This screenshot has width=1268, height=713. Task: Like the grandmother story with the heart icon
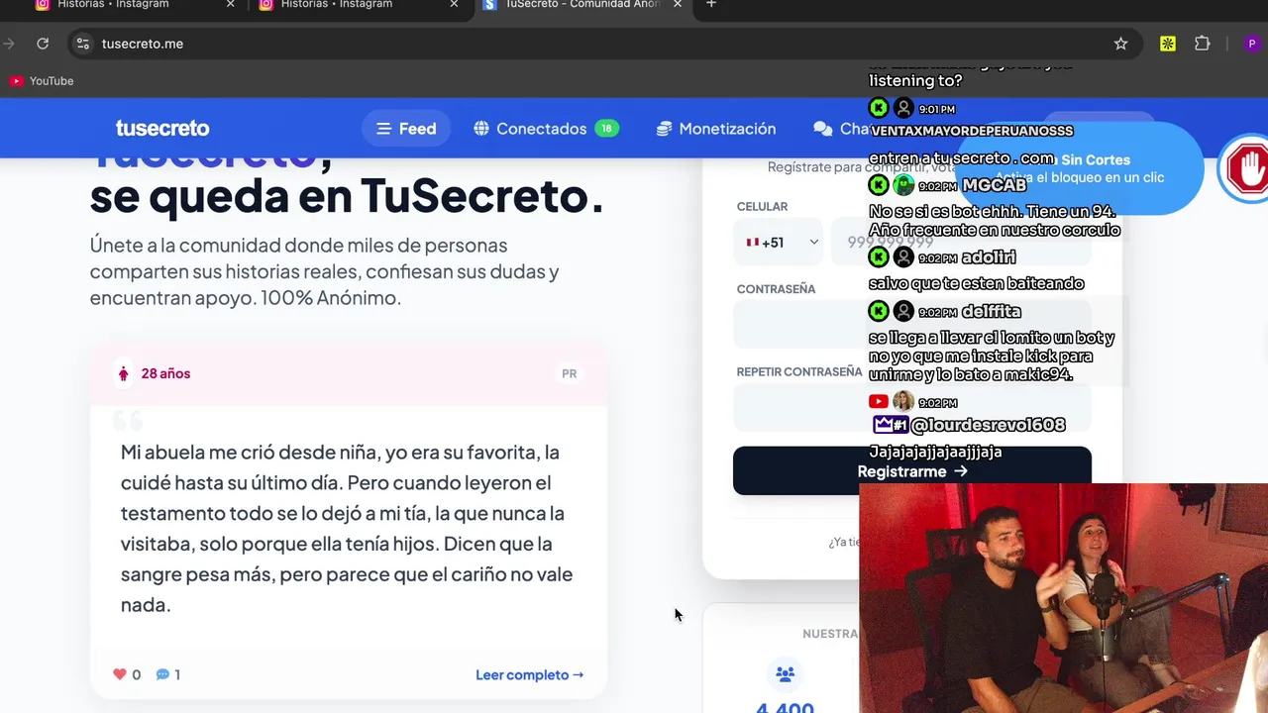[x=120, y=674]
